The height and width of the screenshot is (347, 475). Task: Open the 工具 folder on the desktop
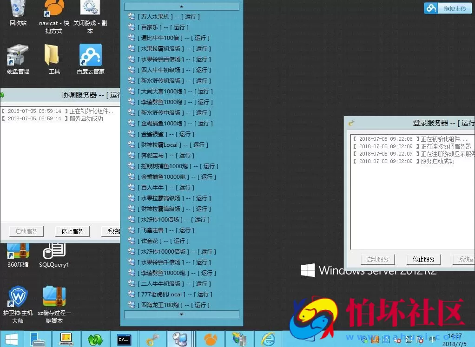(54, 57)
